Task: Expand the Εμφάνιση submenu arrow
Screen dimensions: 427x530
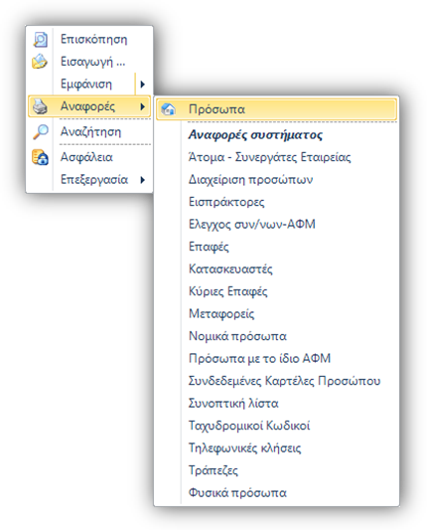Action: click(x=143, y=85)
